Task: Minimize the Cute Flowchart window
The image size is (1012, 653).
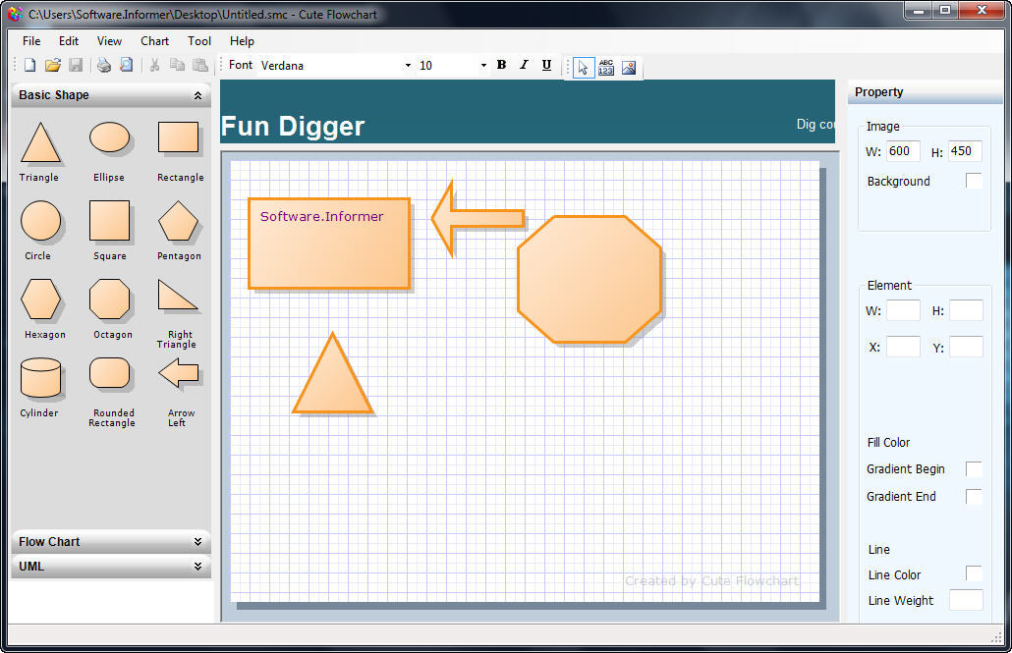Action: pos(919,11)
